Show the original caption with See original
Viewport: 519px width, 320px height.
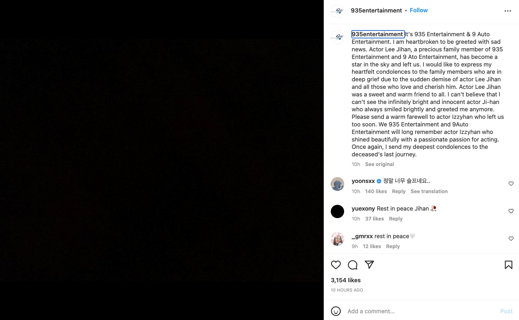(x=379, y=164)
